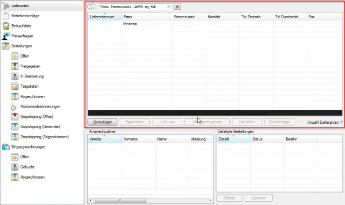
Task: Sort orders by Erstellt column
Action: (x=233, y=139)
